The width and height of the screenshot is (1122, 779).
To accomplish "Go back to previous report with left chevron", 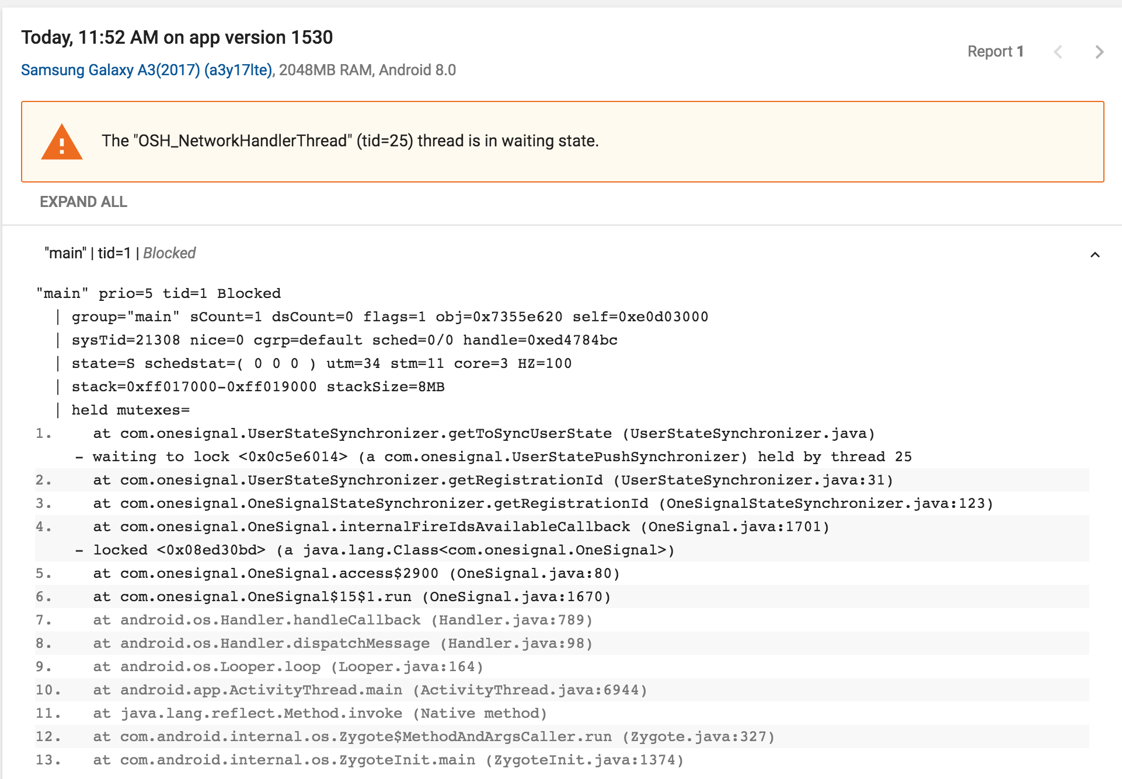I will [1058, 52].
